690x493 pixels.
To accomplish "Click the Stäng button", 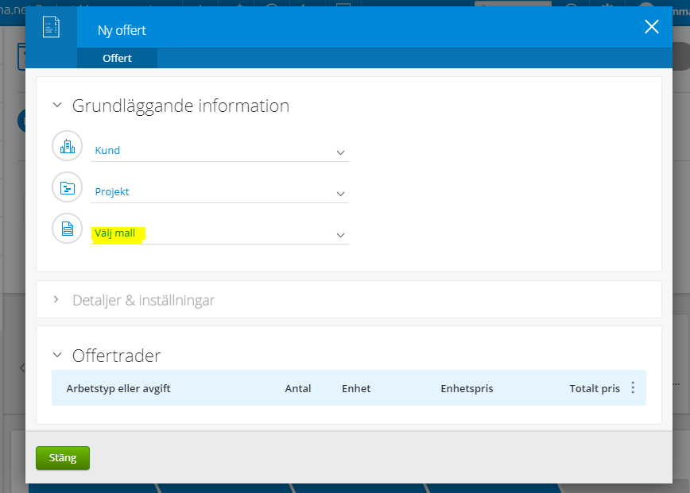I will point(63,458).
